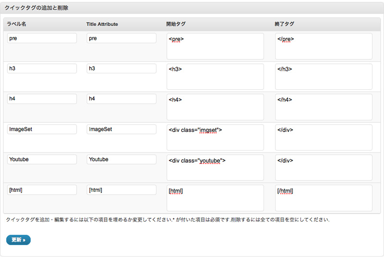The height and width of the screenshot is (259, 384).
Task: Click the 終了タグ column header
Action: [284, 24]
